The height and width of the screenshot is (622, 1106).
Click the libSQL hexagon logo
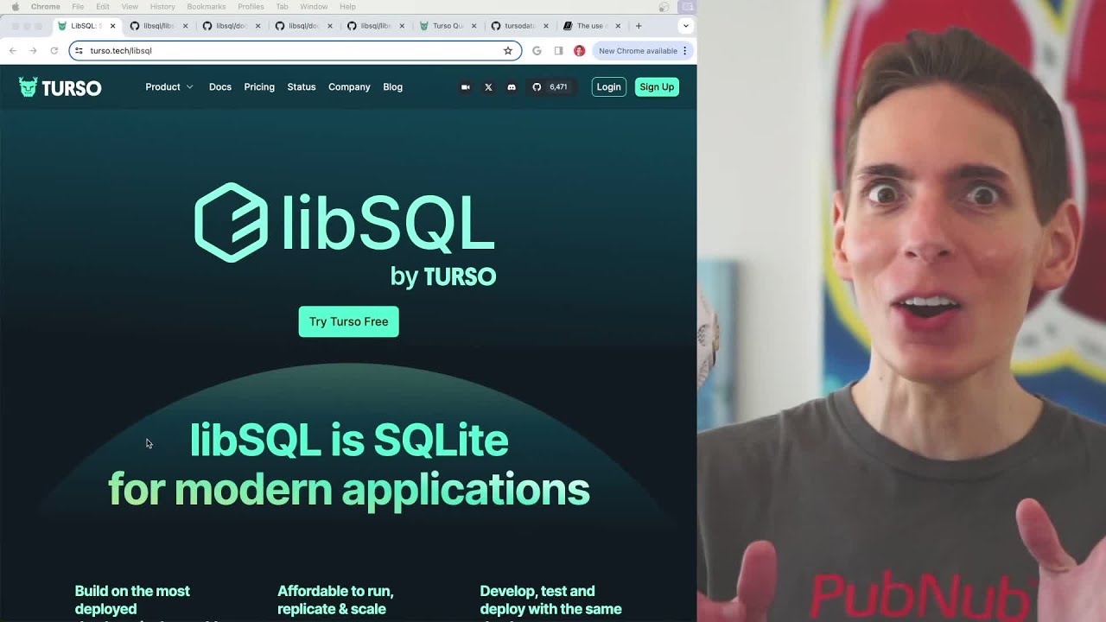(x=231, y=222)
